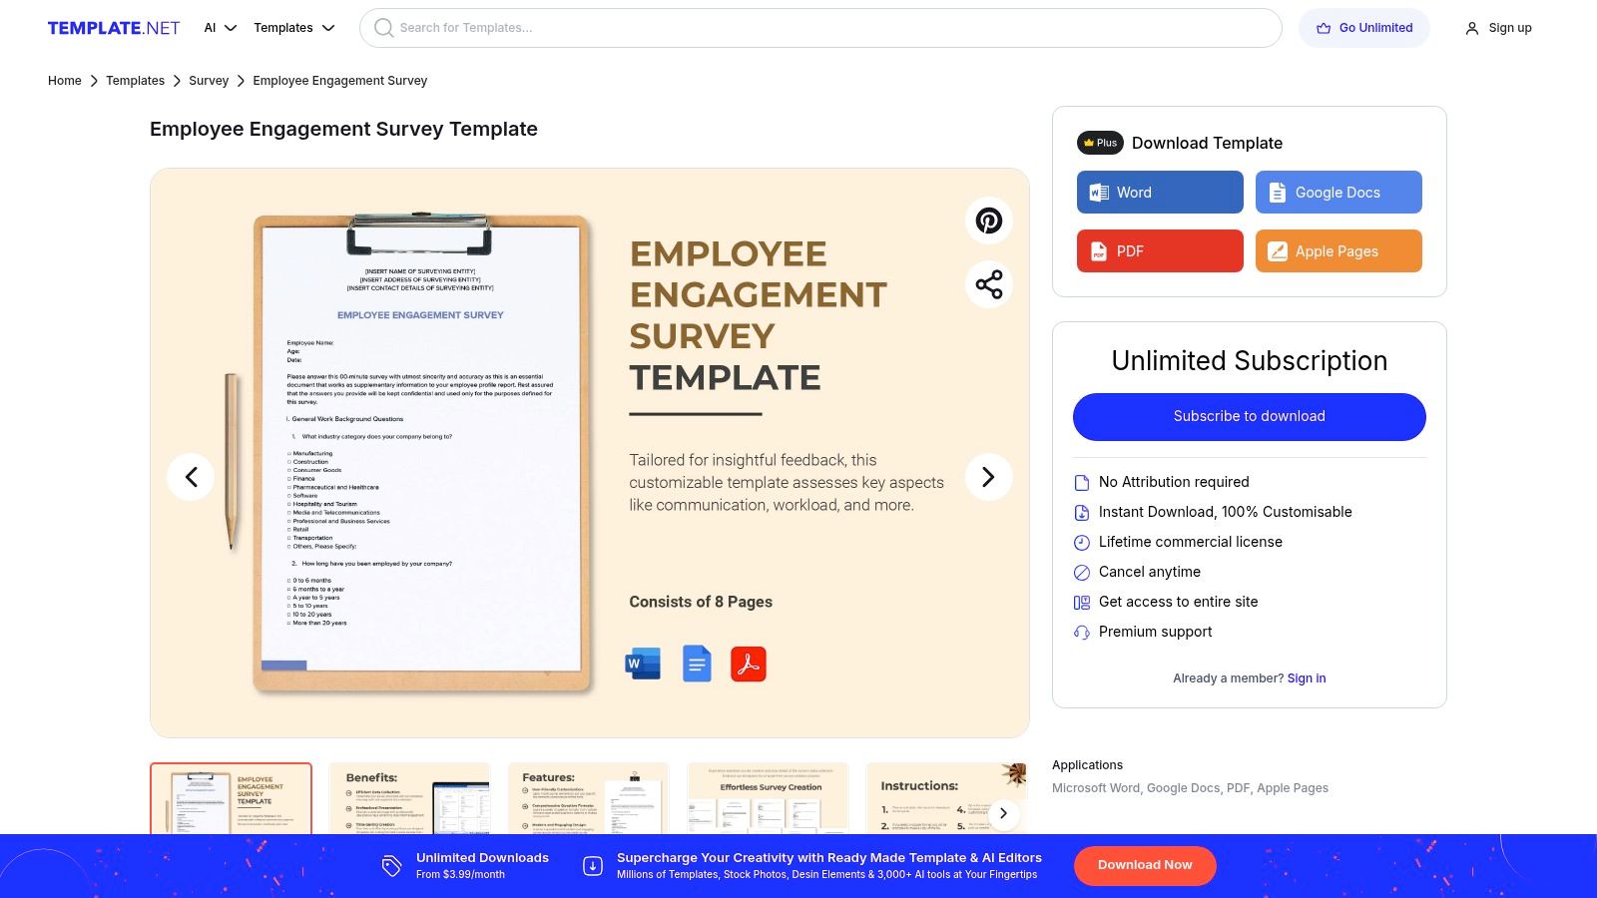Select the Features thumbnail
The width and height of the screenshot is (1597, 898).
pos(588,798)
